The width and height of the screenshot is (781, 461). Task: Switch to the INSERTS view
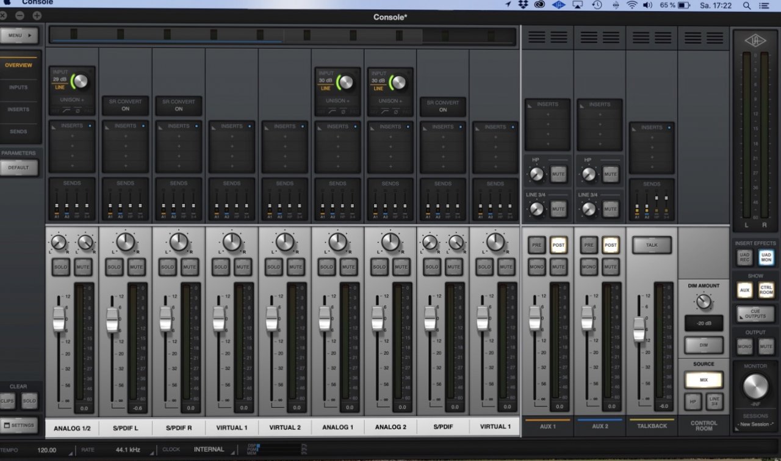click(18, 109)
